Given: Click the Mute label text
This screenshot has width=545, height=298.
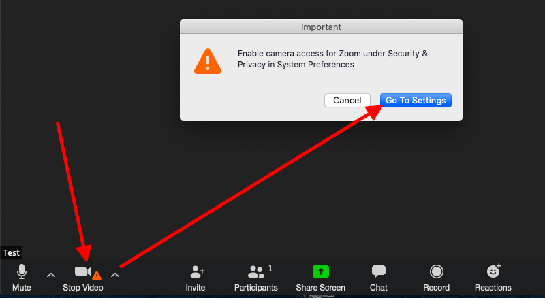Looking at the screenshot, I should [x=22, y=288].
